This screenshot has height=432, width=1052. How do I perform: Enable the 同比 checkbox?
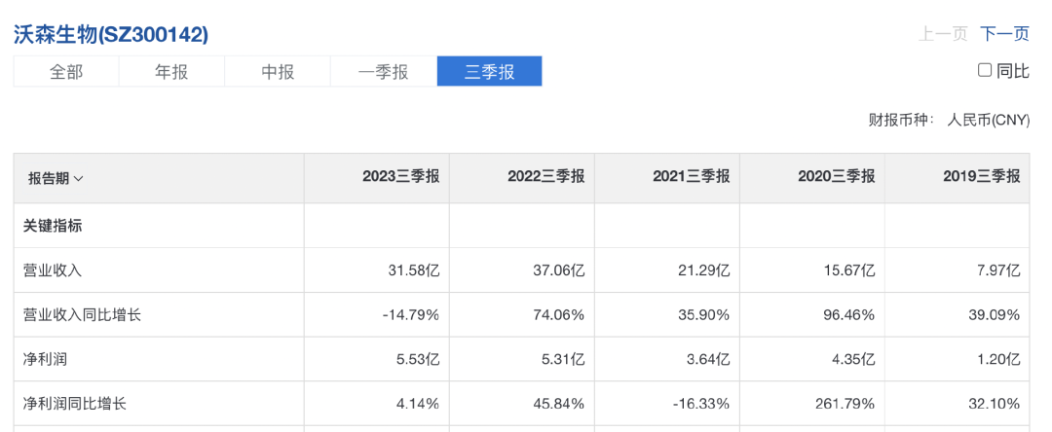pyautogui.click(x=984, y=70)
